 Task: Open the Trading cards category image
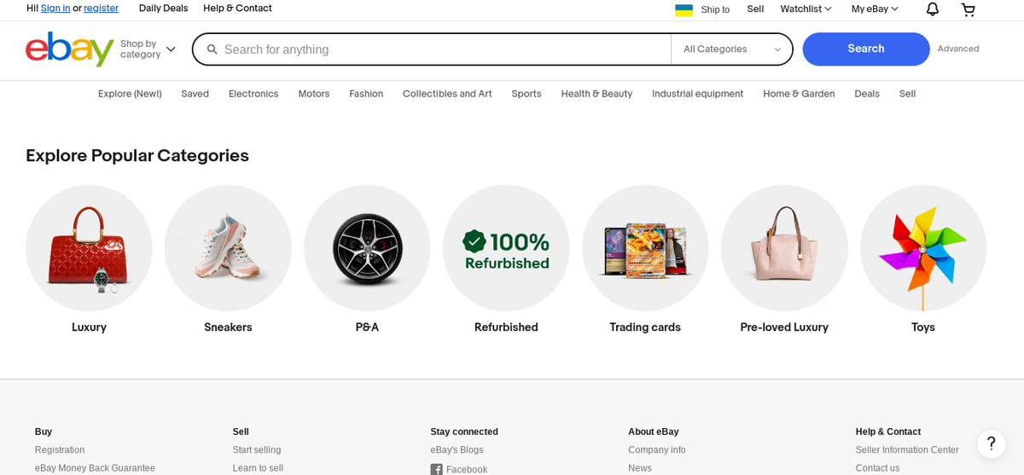point(645,248)
